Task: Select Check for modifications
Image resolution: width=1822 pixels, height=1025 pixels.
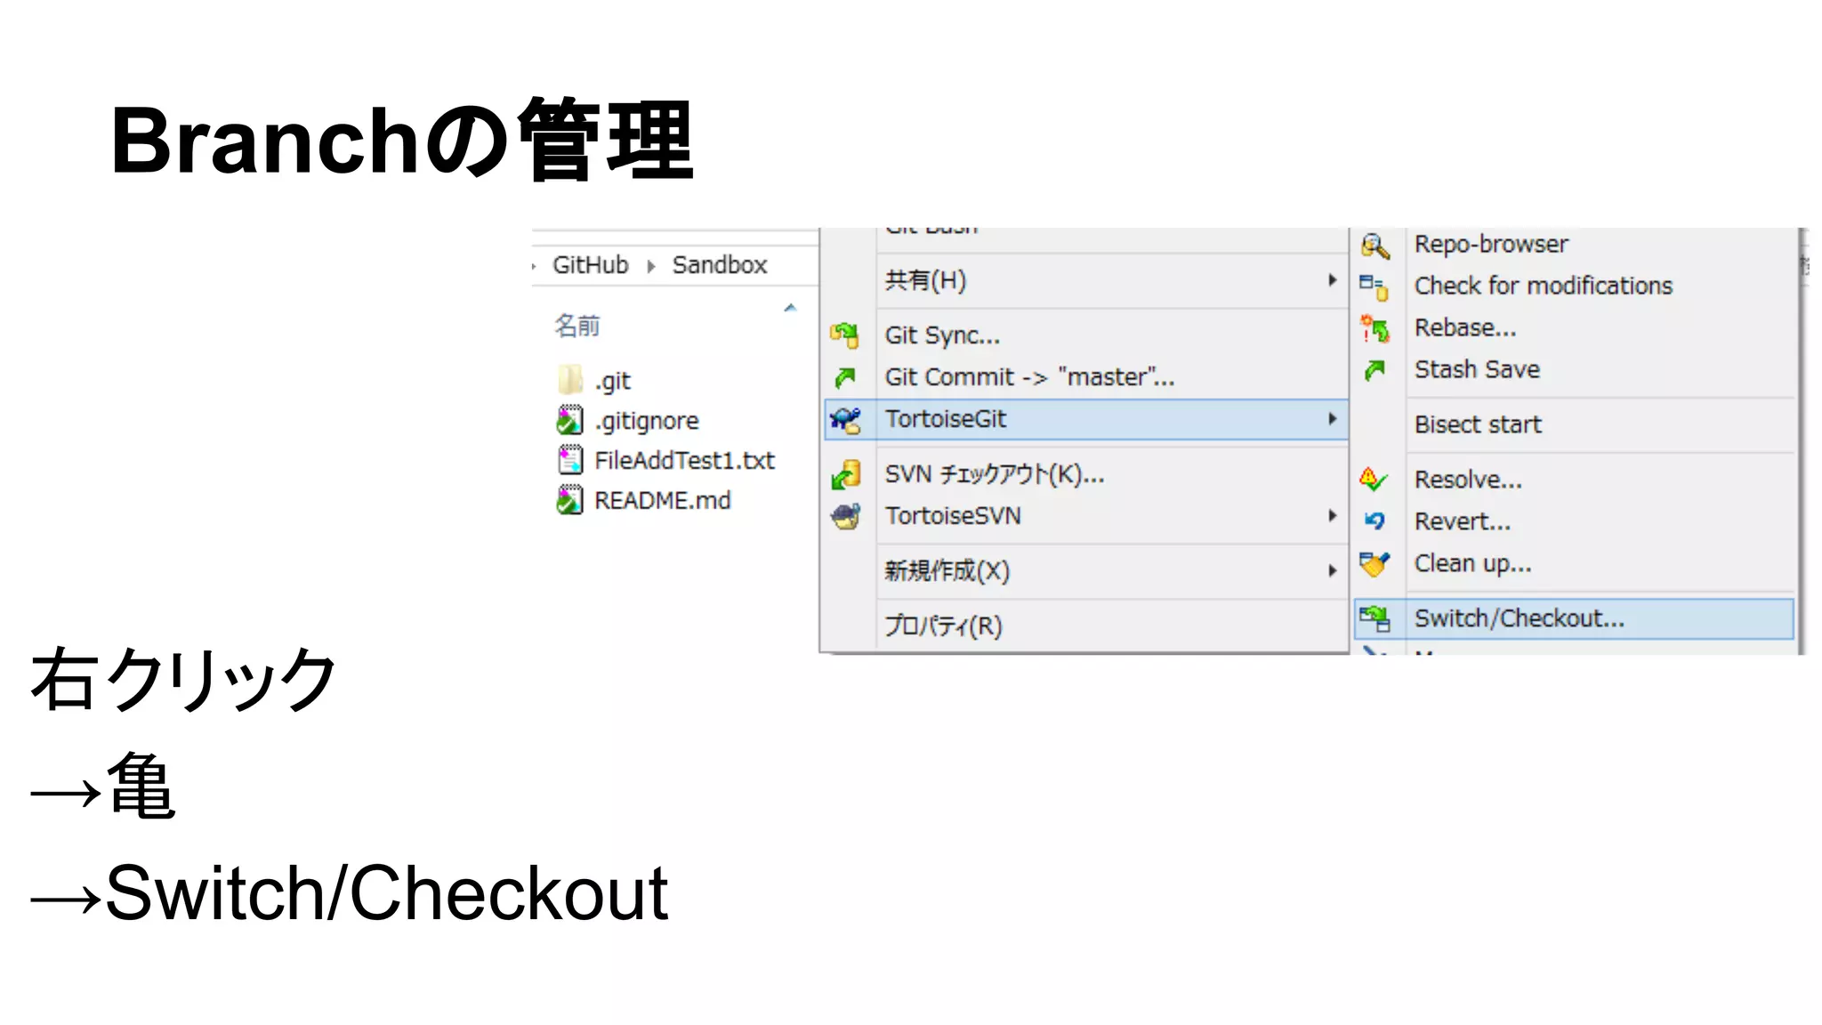Action: (x=1574, y=287)
